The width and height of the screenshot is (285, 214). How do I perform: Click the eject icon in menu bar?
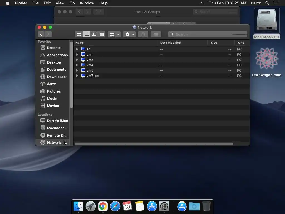pyautogui.click(x=201, y=3)
